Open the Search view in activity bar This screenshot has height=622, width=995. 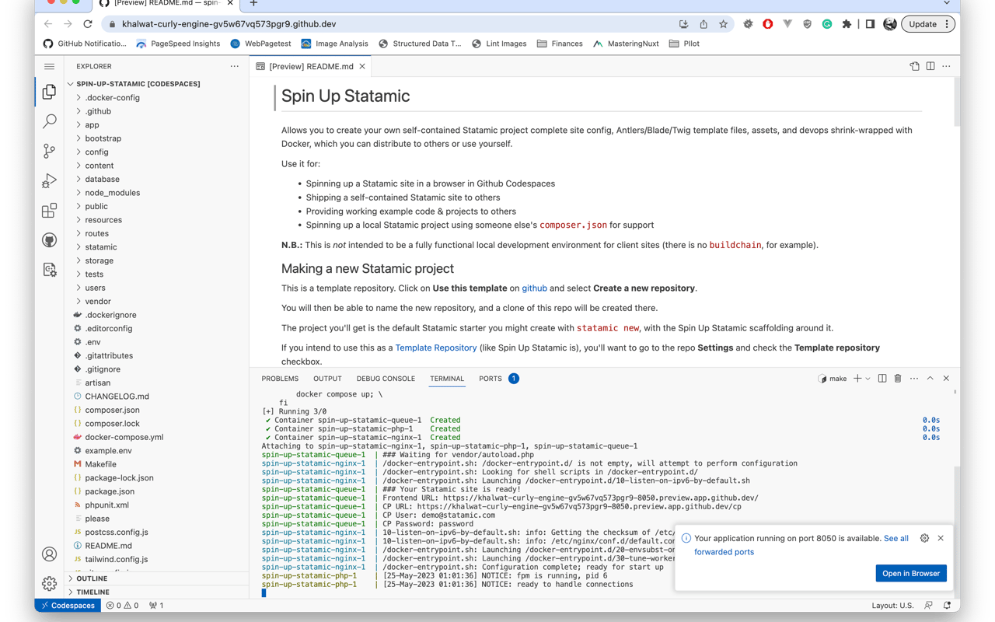tap(49, 121)
